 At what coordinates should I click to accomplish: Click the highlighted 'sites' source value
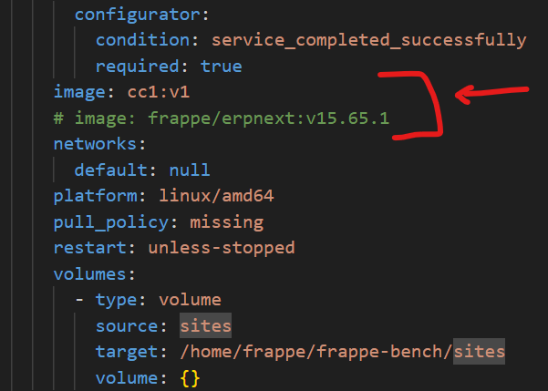(205, 325)
